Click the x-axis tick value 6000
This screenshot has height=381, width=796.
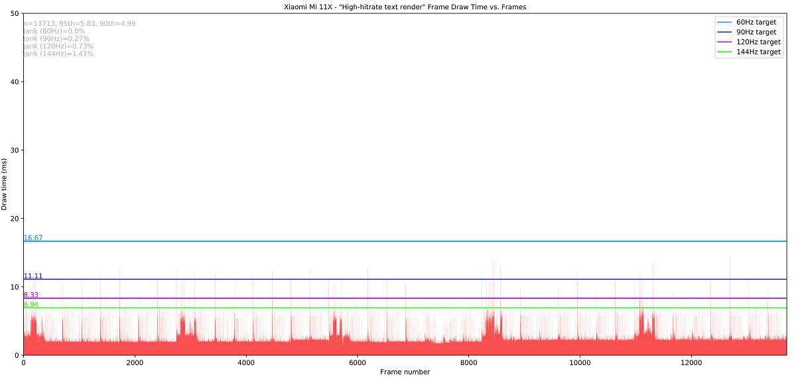(x=358, y=362)
